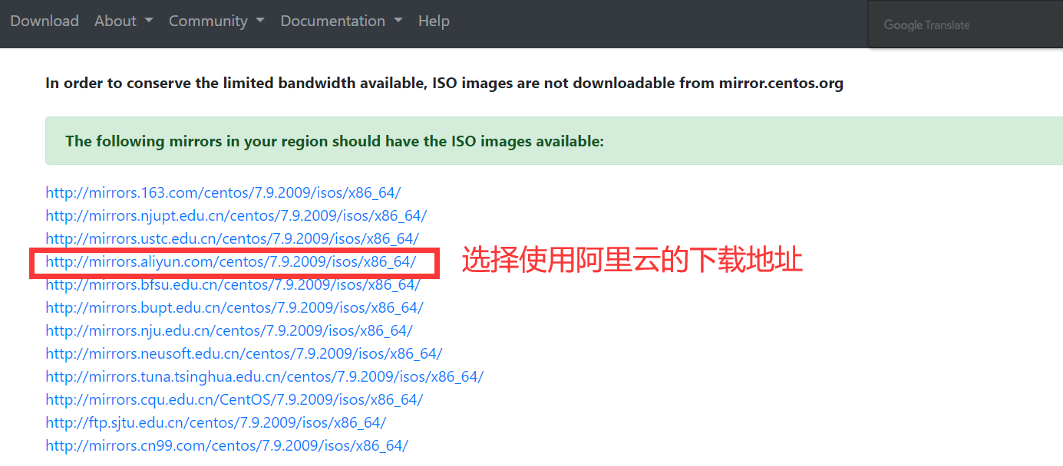The image size is (1063, 466).
Task: Open the mirrors.tuna.tsinghua.edu.cn mirror link
Action: click(264, 377)
